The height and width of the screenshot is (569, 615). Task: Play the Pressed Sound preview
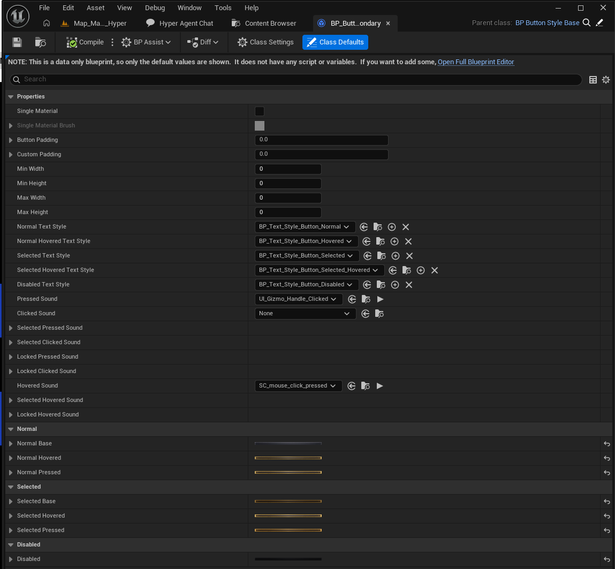pyautogui.click(x=380, y=300)
